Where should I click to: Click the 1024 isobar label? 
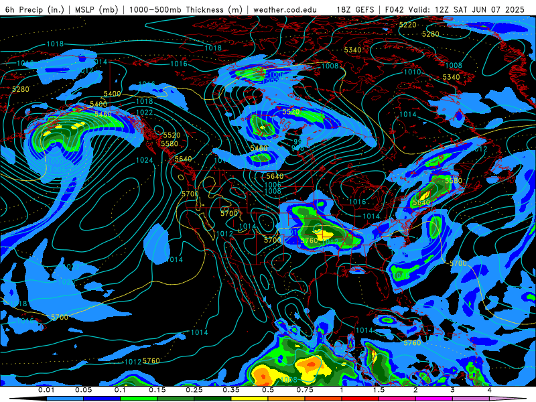click(145, 160)
